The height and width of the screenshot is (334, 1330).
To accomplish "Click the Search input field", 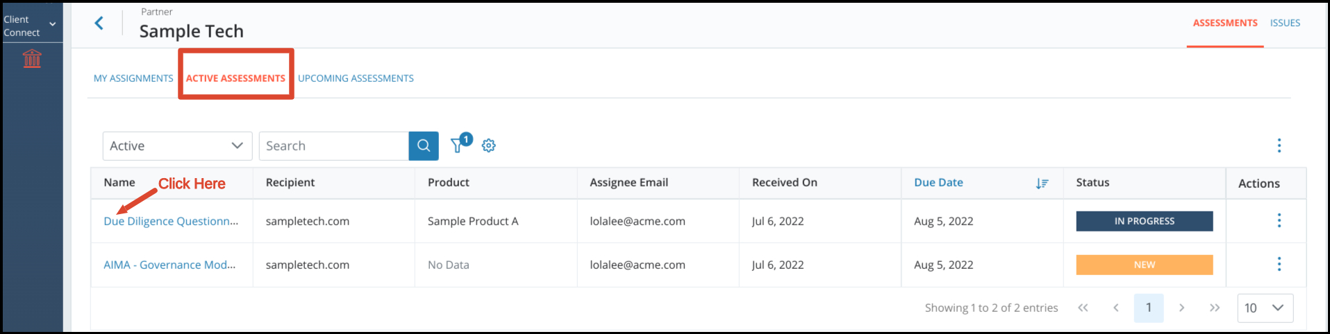I will pyautogui.click(x=333, y=146).
